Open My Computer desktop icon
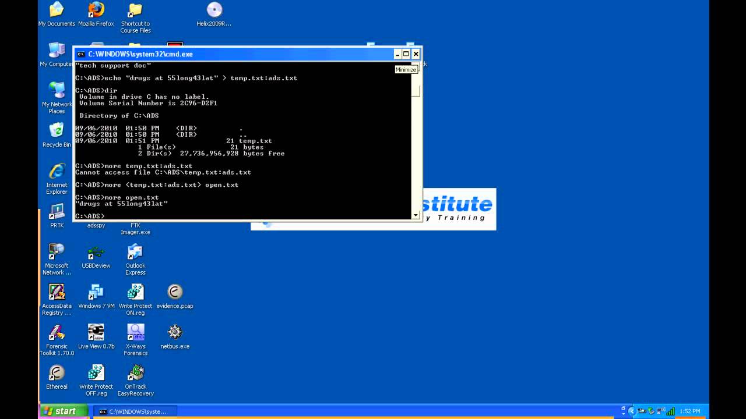 [57, 55]
